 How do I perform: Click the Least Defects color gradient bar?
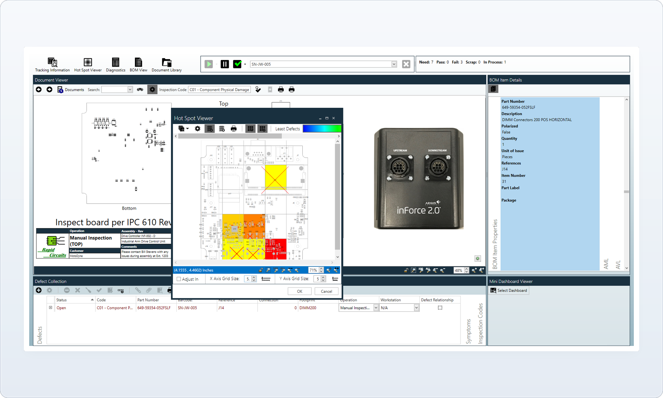point(322,129)
